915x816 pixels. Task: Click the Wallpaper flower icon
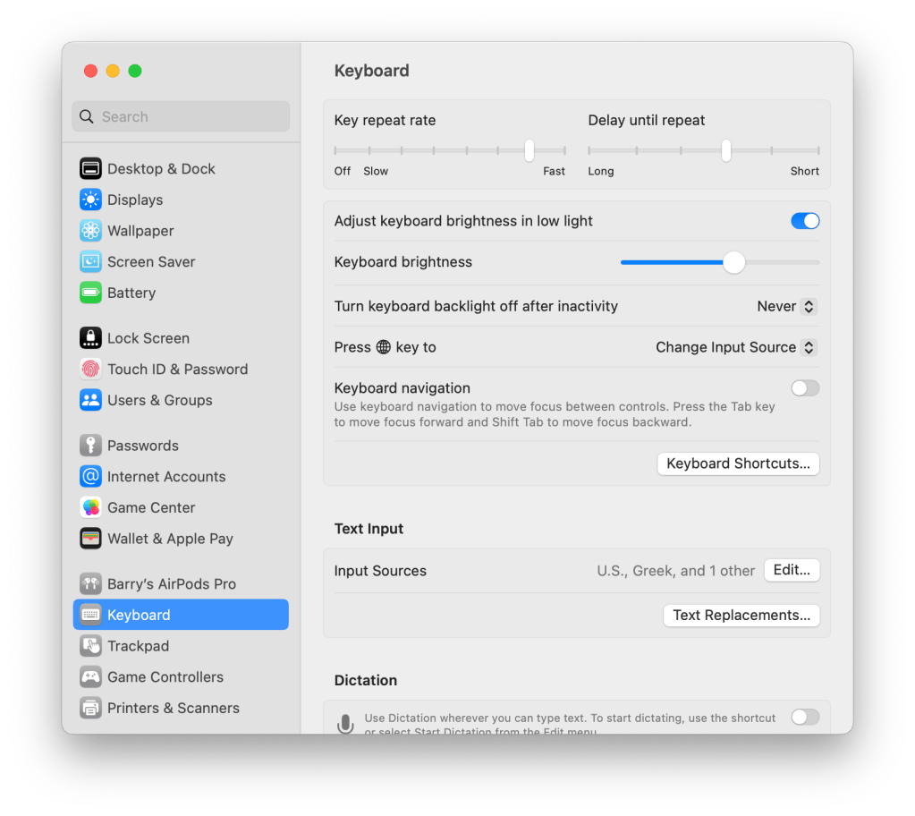(90, 231)
